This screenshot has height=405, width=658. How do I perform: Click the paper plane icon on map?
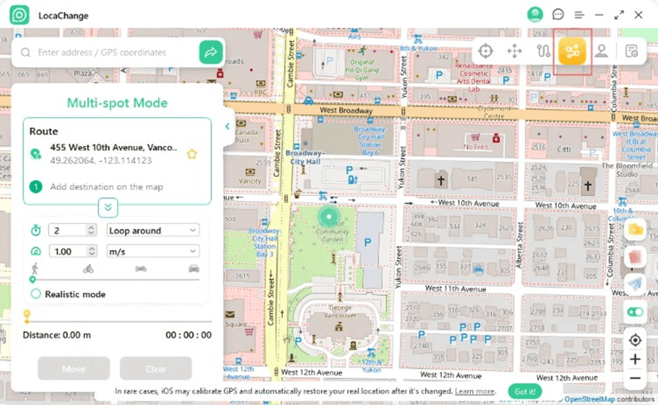(x=635, y=284)
